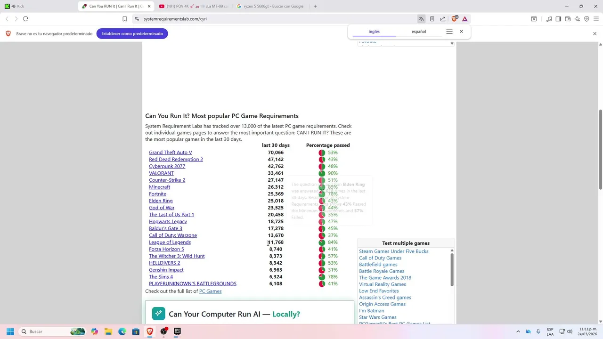Click the top game dropdown arrow
Image resolution: width=603 pixels, height=339 pixels.
click(452, 43)
